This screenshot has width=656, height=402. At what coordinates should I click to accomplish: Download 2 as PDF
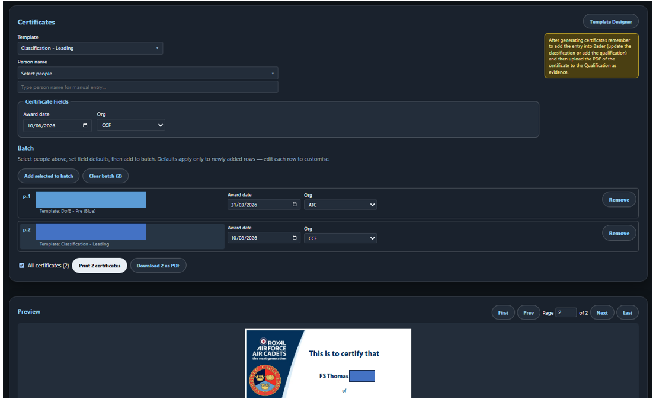click(158, 266)
